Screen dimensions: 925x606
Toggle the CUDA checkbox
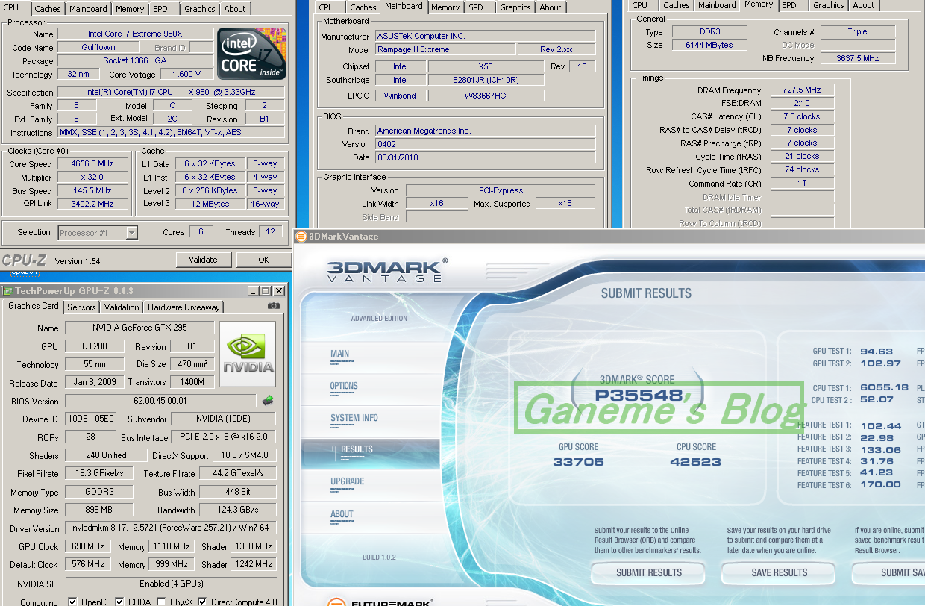pyautogui.click(x=119, y=602)
